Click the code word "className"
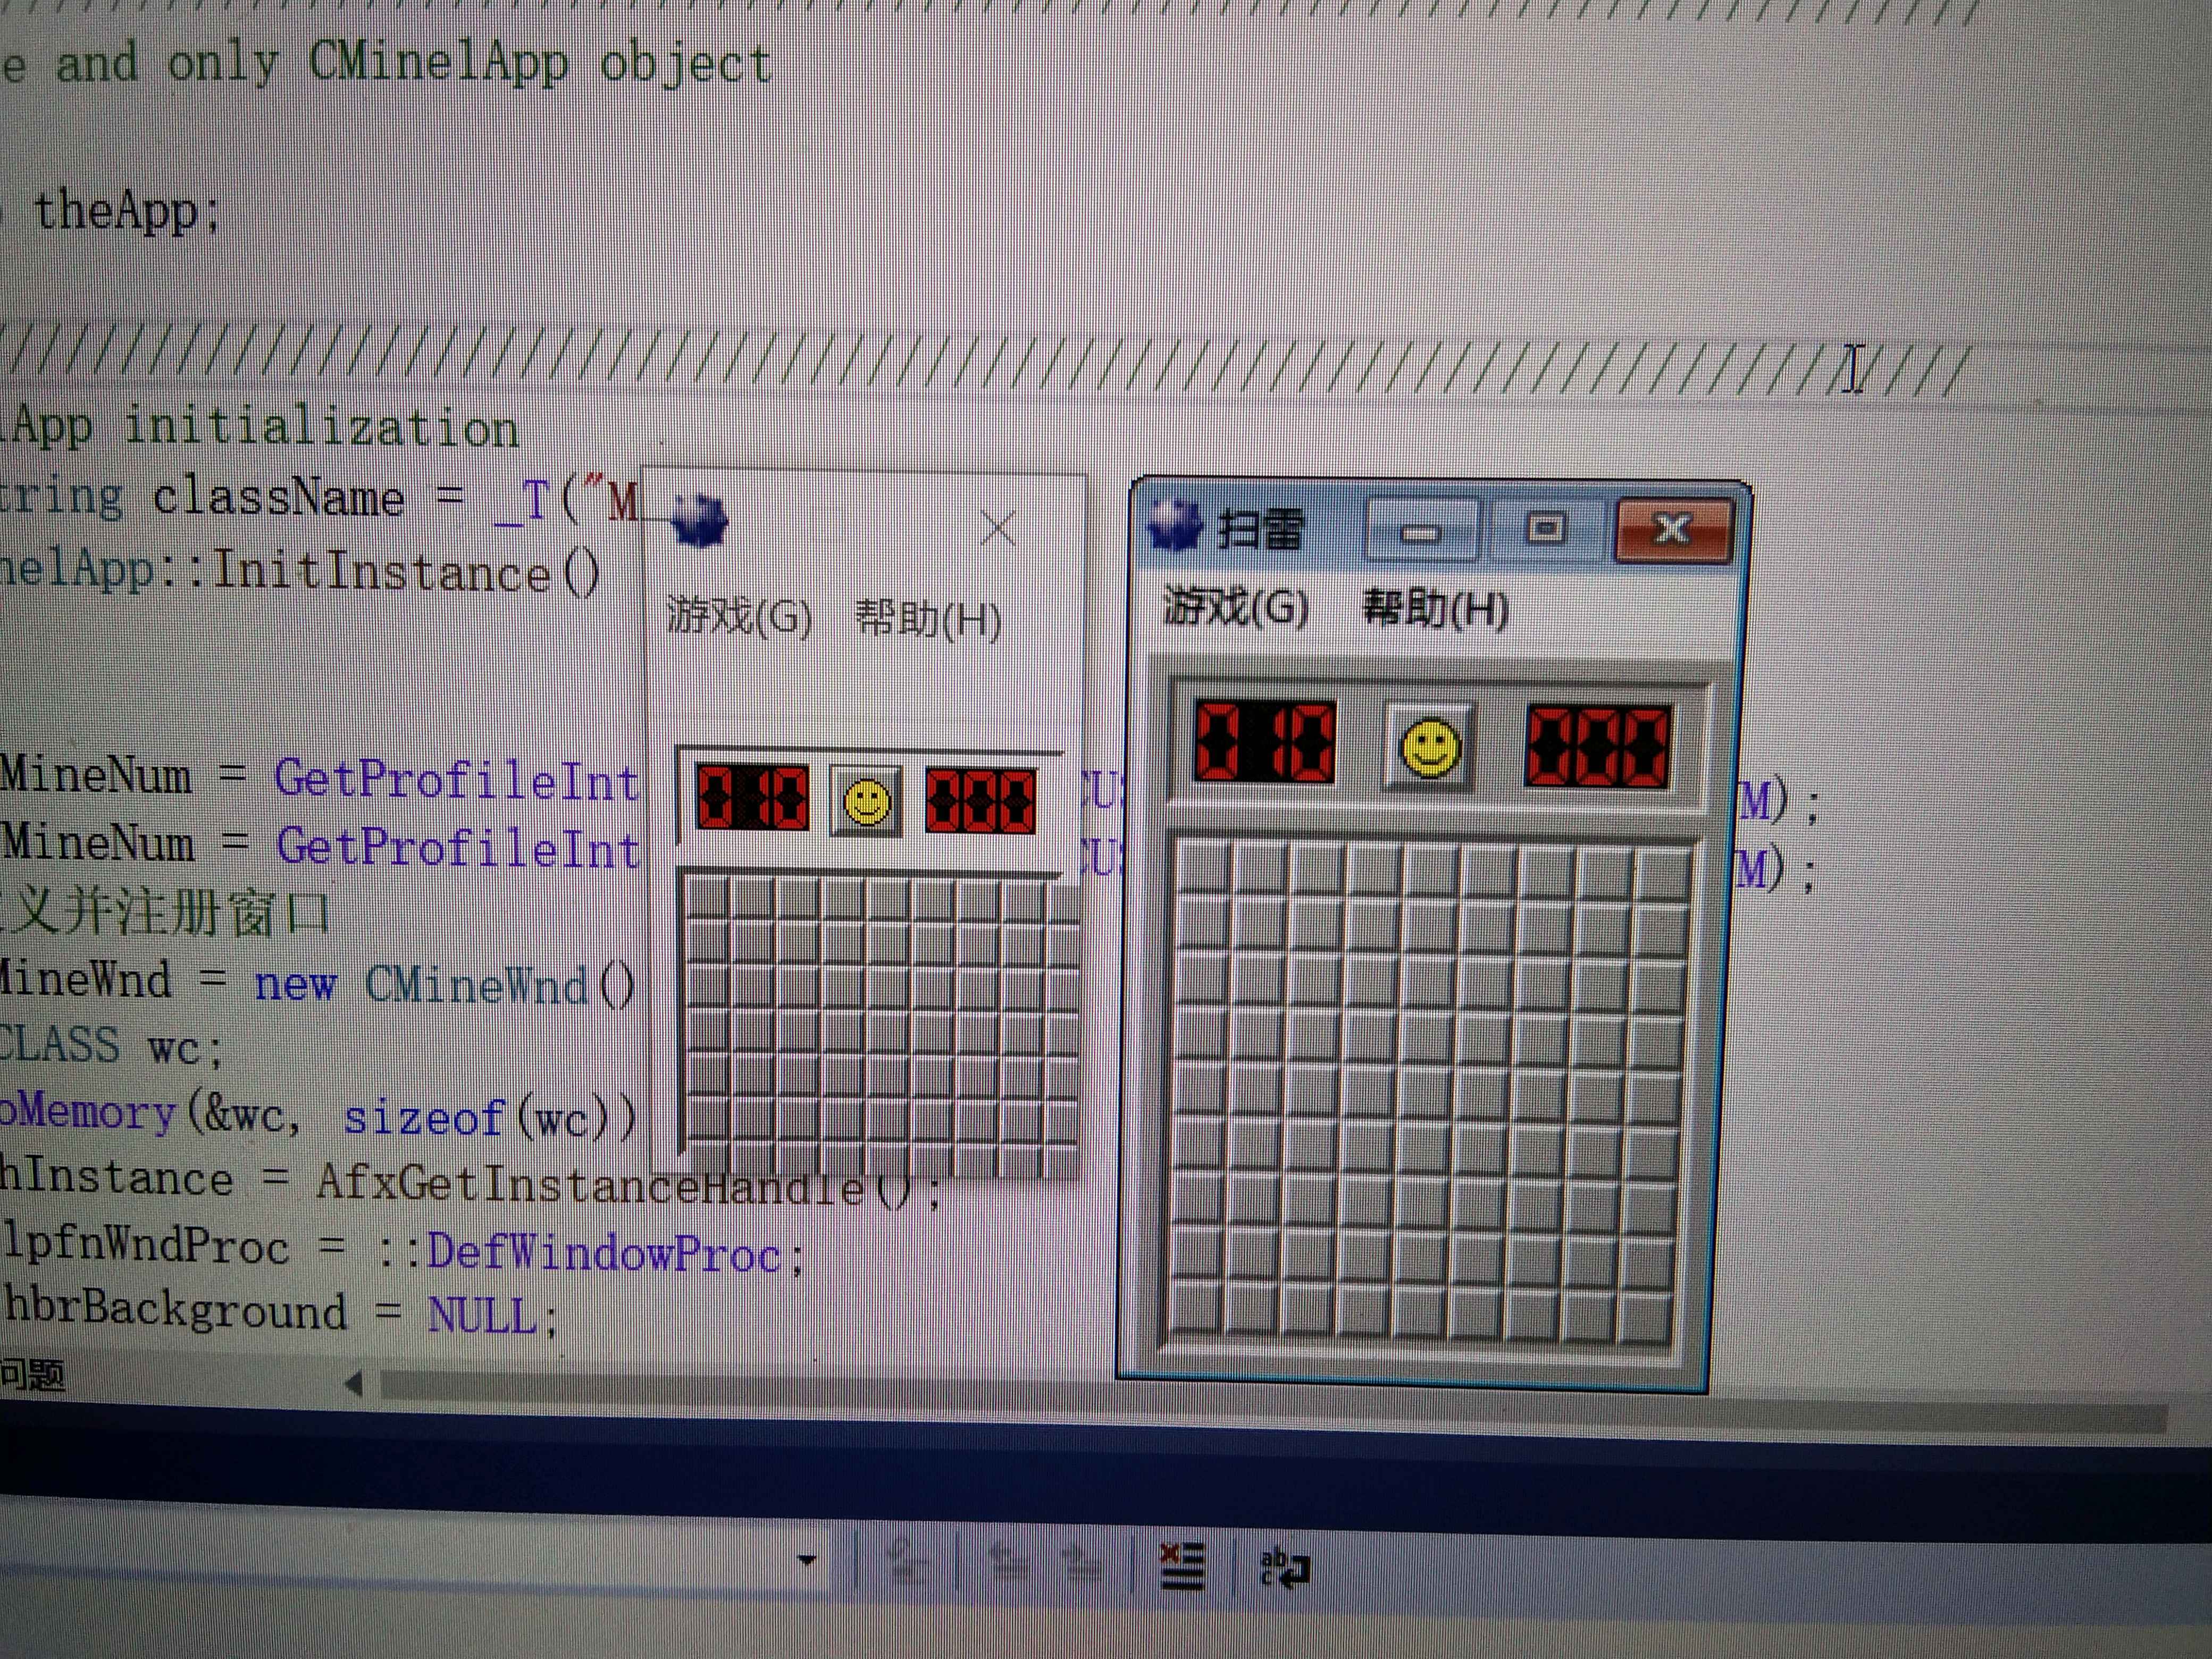 point(278,498)
